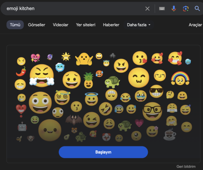Switch to the Görseller tab

click(37, 25)
